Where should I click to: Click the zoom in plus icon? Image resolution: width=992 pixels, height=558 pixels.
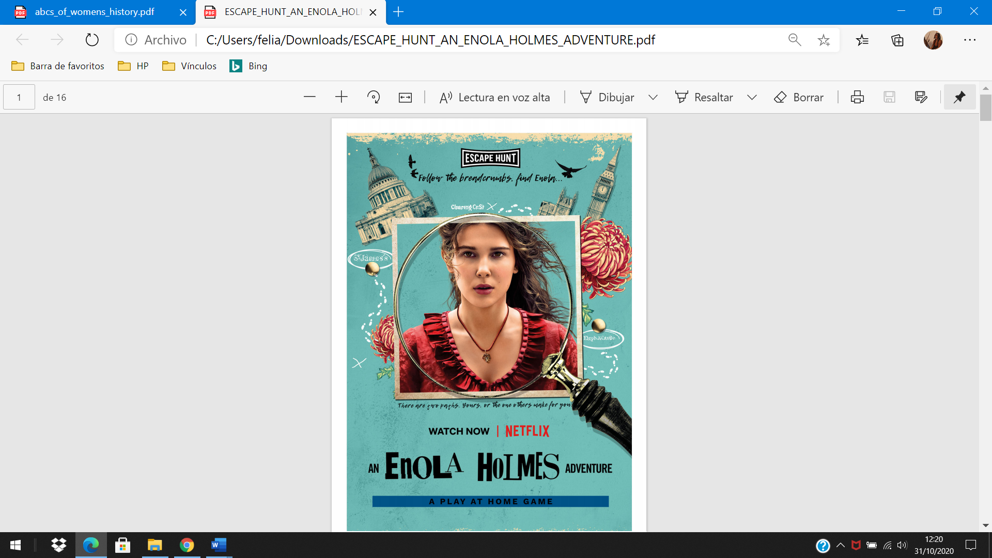pos(341,97)
